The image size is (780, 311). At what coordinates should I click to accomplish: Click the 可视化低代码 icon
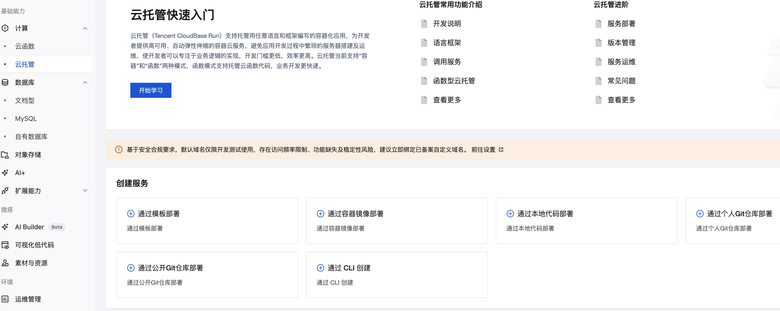click(x=5, y=245)
